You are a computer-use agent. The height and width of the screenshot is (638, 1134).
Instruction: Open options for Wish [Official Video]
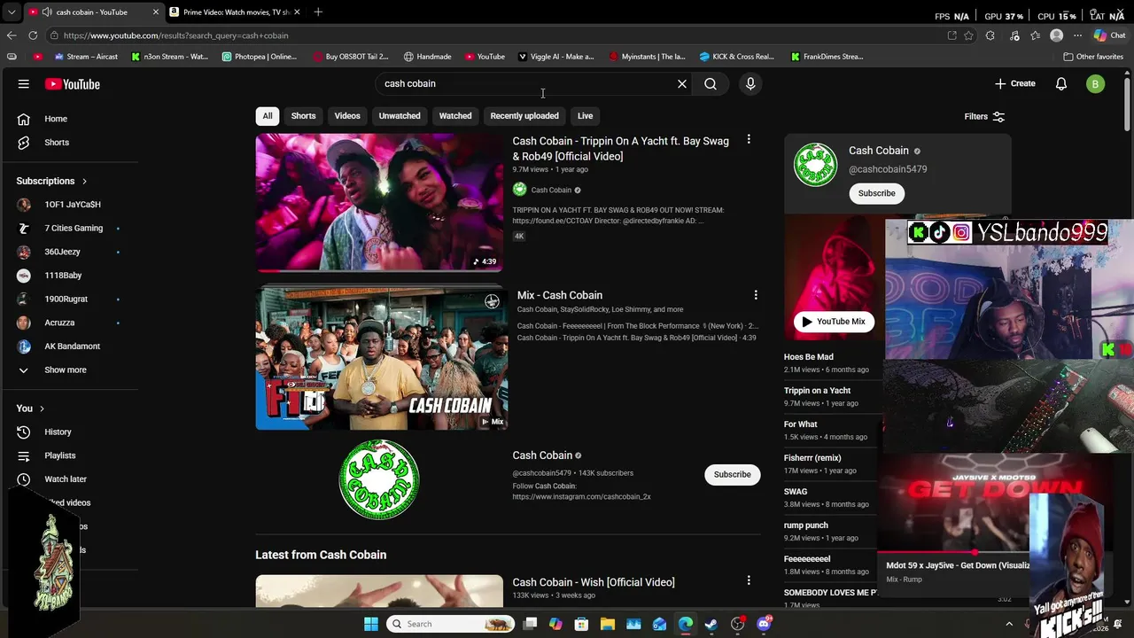click(749, 580)
